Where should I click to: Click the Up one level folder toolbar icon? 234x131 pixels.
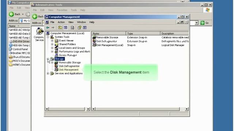coord(60,28)
